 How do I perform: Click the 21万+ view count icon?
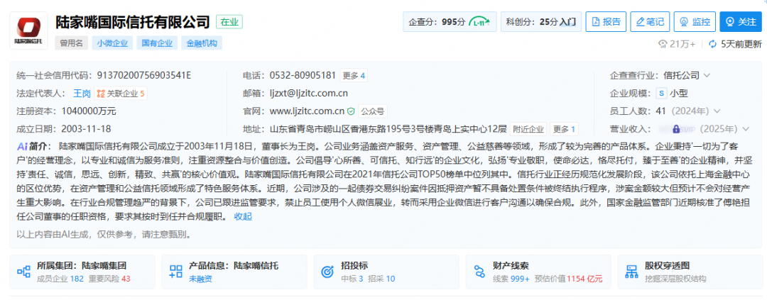tap(663, 44)
